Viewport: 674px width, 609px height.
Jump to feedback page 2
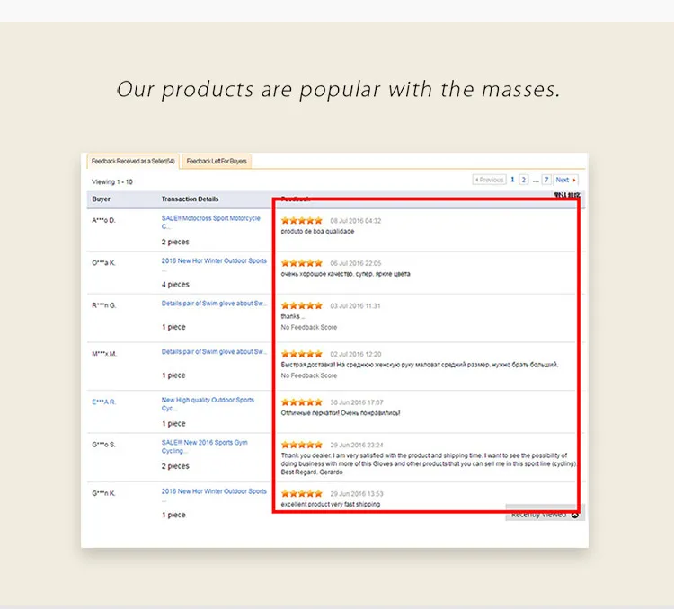(x=524, y=180)
